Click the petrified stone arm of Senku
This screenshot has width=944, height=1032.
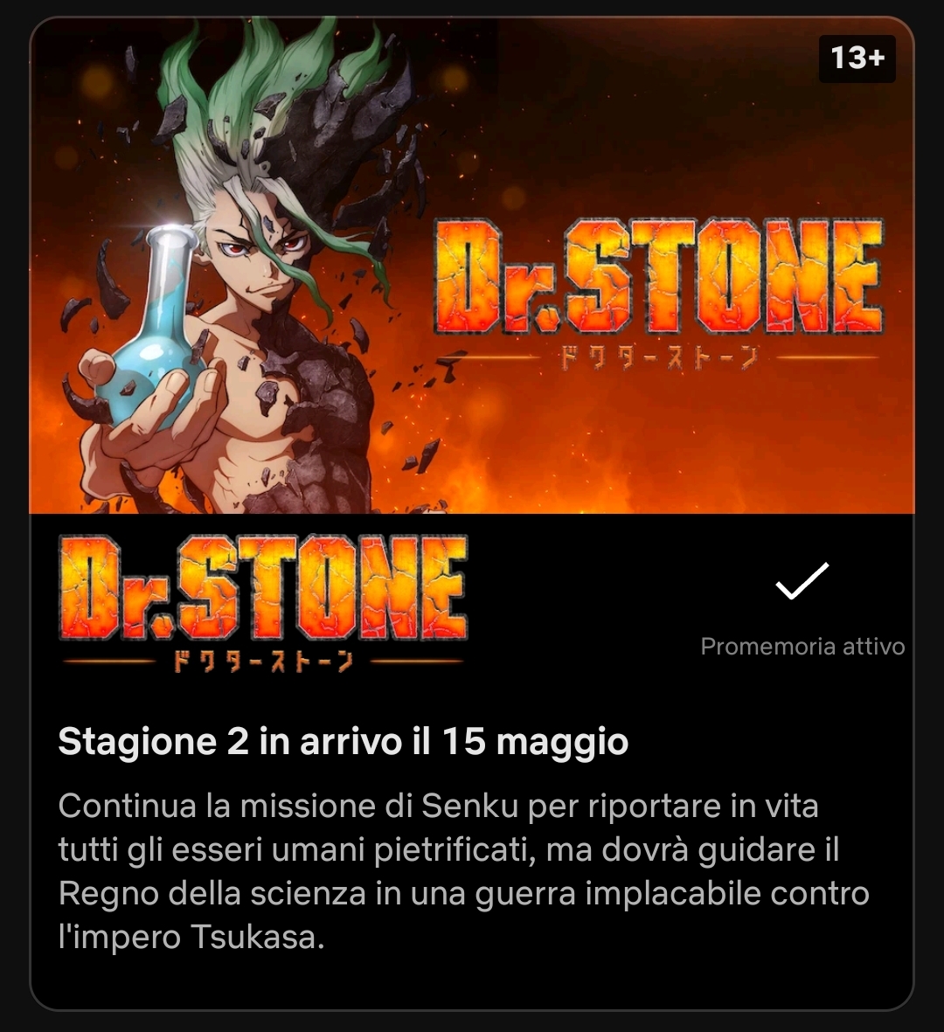pyautogui.click(x=323, y=421)
